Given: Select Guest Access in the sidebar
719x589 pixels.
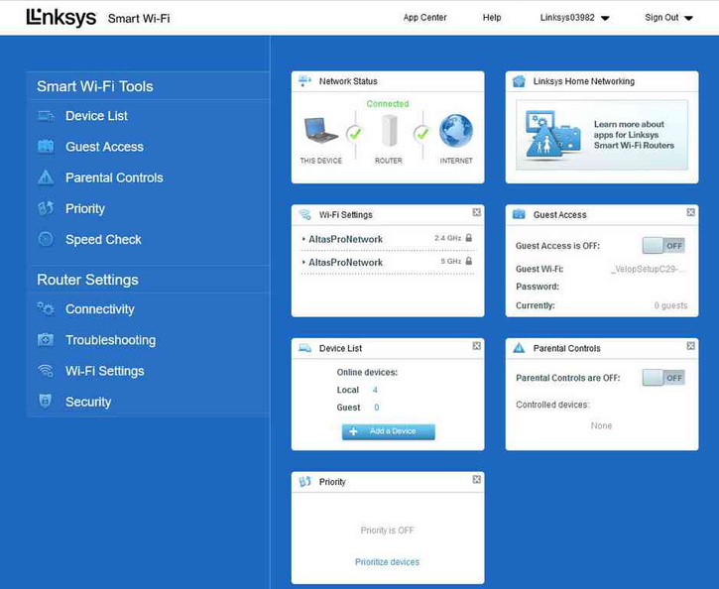Looking at the screenshot, I should point(104,147).
